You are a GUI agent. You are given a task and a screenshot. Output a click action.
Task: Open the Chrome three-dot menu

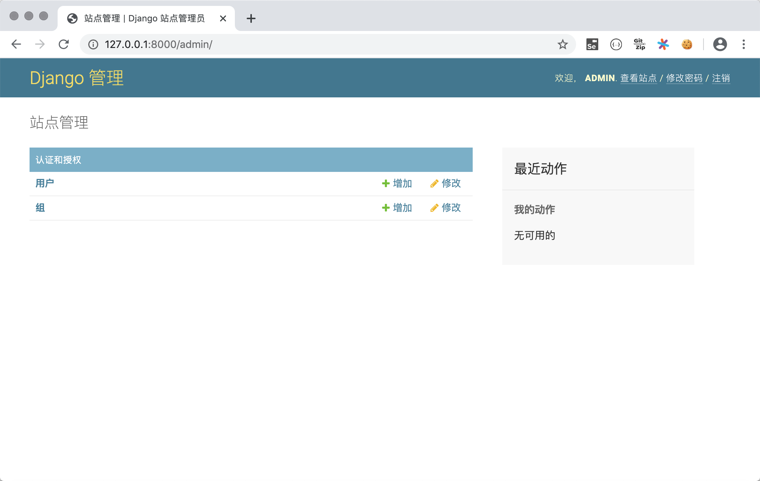pyautogui.click(x=744, y=44)
